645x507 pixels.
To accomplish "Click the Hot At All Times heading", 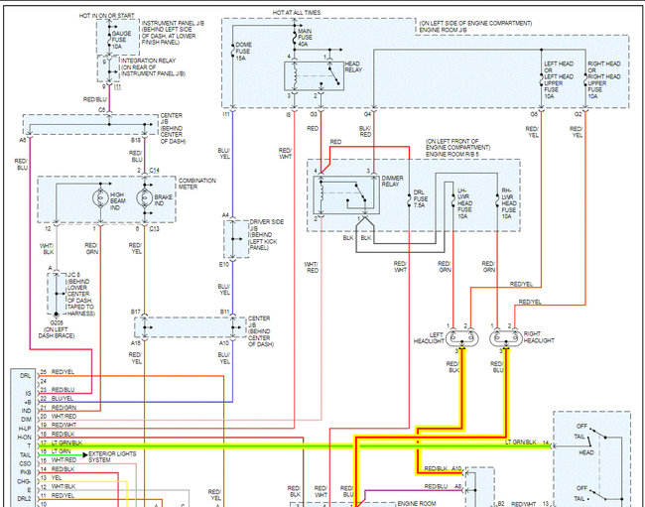I will coord(297,13).
